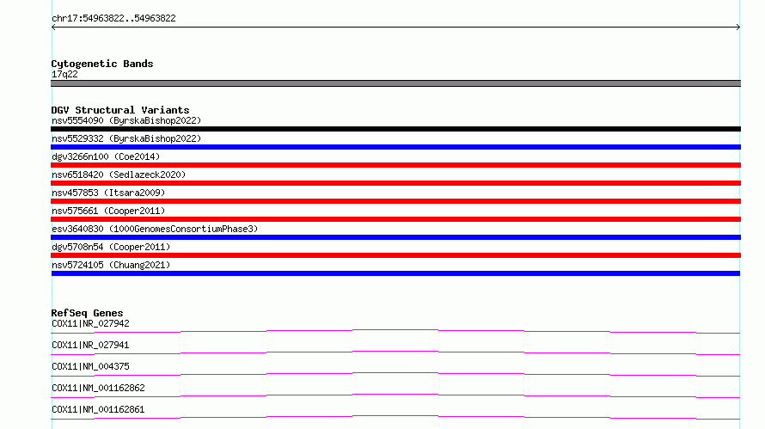Click the red bar under nsv457853
Screen dimensions: 765x429
(x=395, y=201)
